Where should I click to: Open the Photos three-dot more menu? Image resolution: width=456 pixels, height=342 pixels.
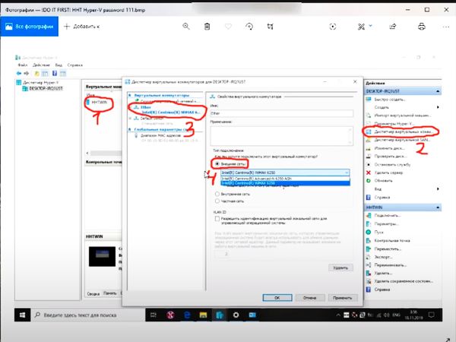click(446, 27)
